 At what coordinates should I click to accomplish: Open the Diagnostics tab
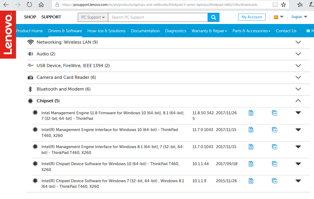[176, 31]
